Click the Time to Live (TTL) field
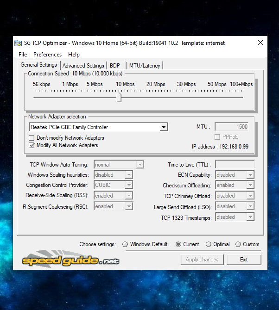Image resolution: width=279 pixels, height=310 pixels. pos(235,165)
